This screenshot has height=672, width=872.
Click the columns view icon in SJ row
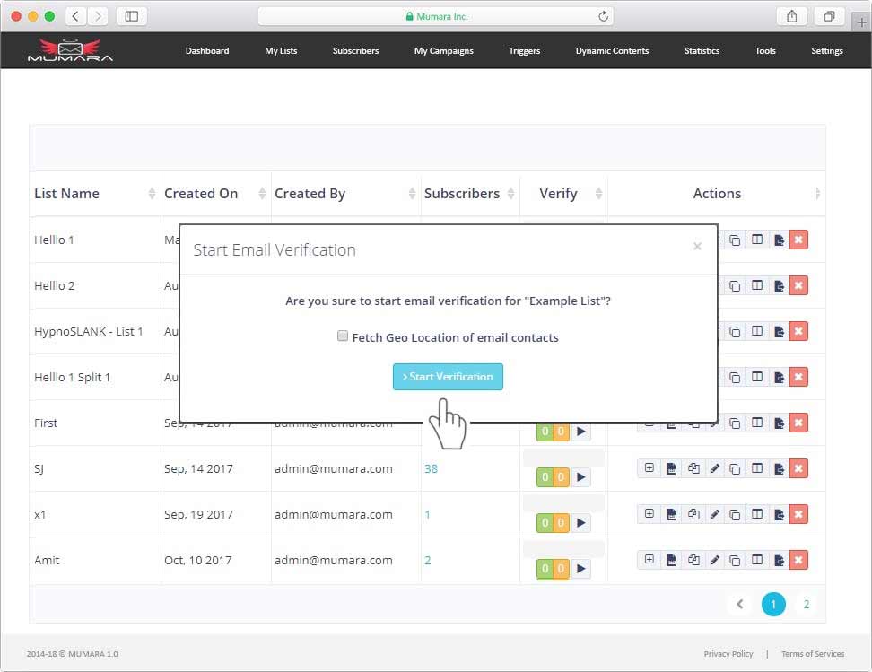click(757, 468)
